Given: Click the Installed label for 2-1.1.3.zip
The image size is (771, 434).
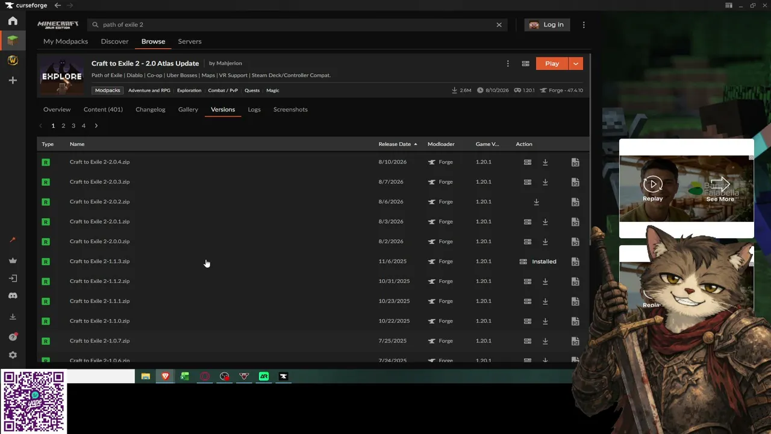Looking at the screenshot, I should tap(545, 262).
